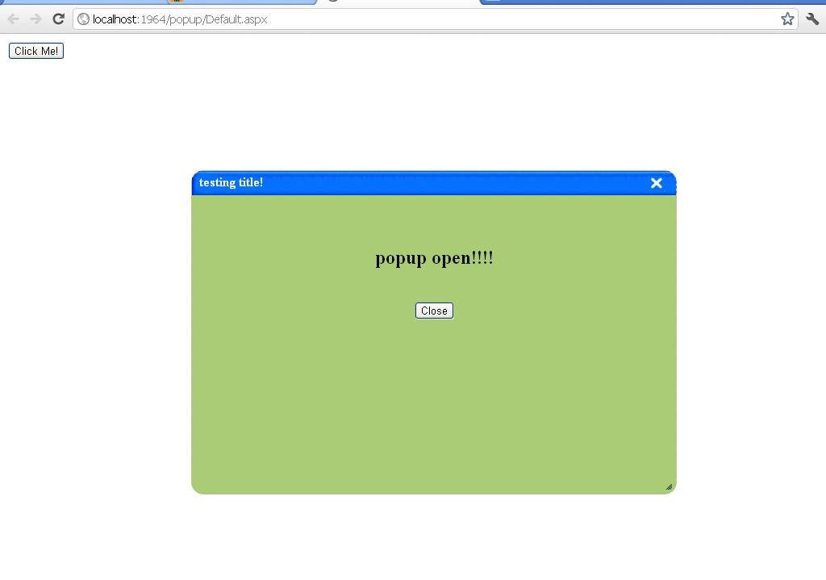This screenshot has width=826, height=580.
Task: Click the globe site info icon
Action: (83, 19)
